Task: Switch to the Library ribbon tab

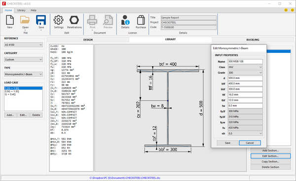Action: coord(21,10)
